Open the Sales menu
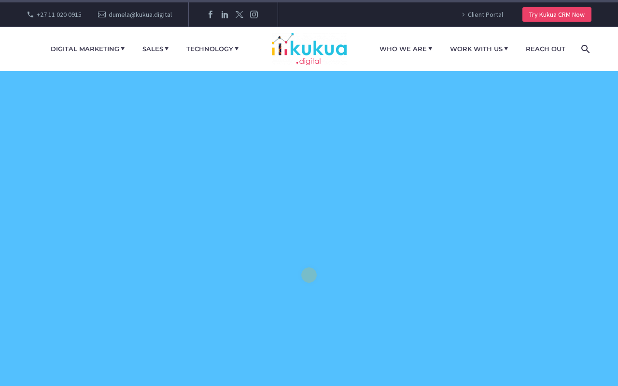The height and width of the screenshot is (386, 618). point(153,49)
